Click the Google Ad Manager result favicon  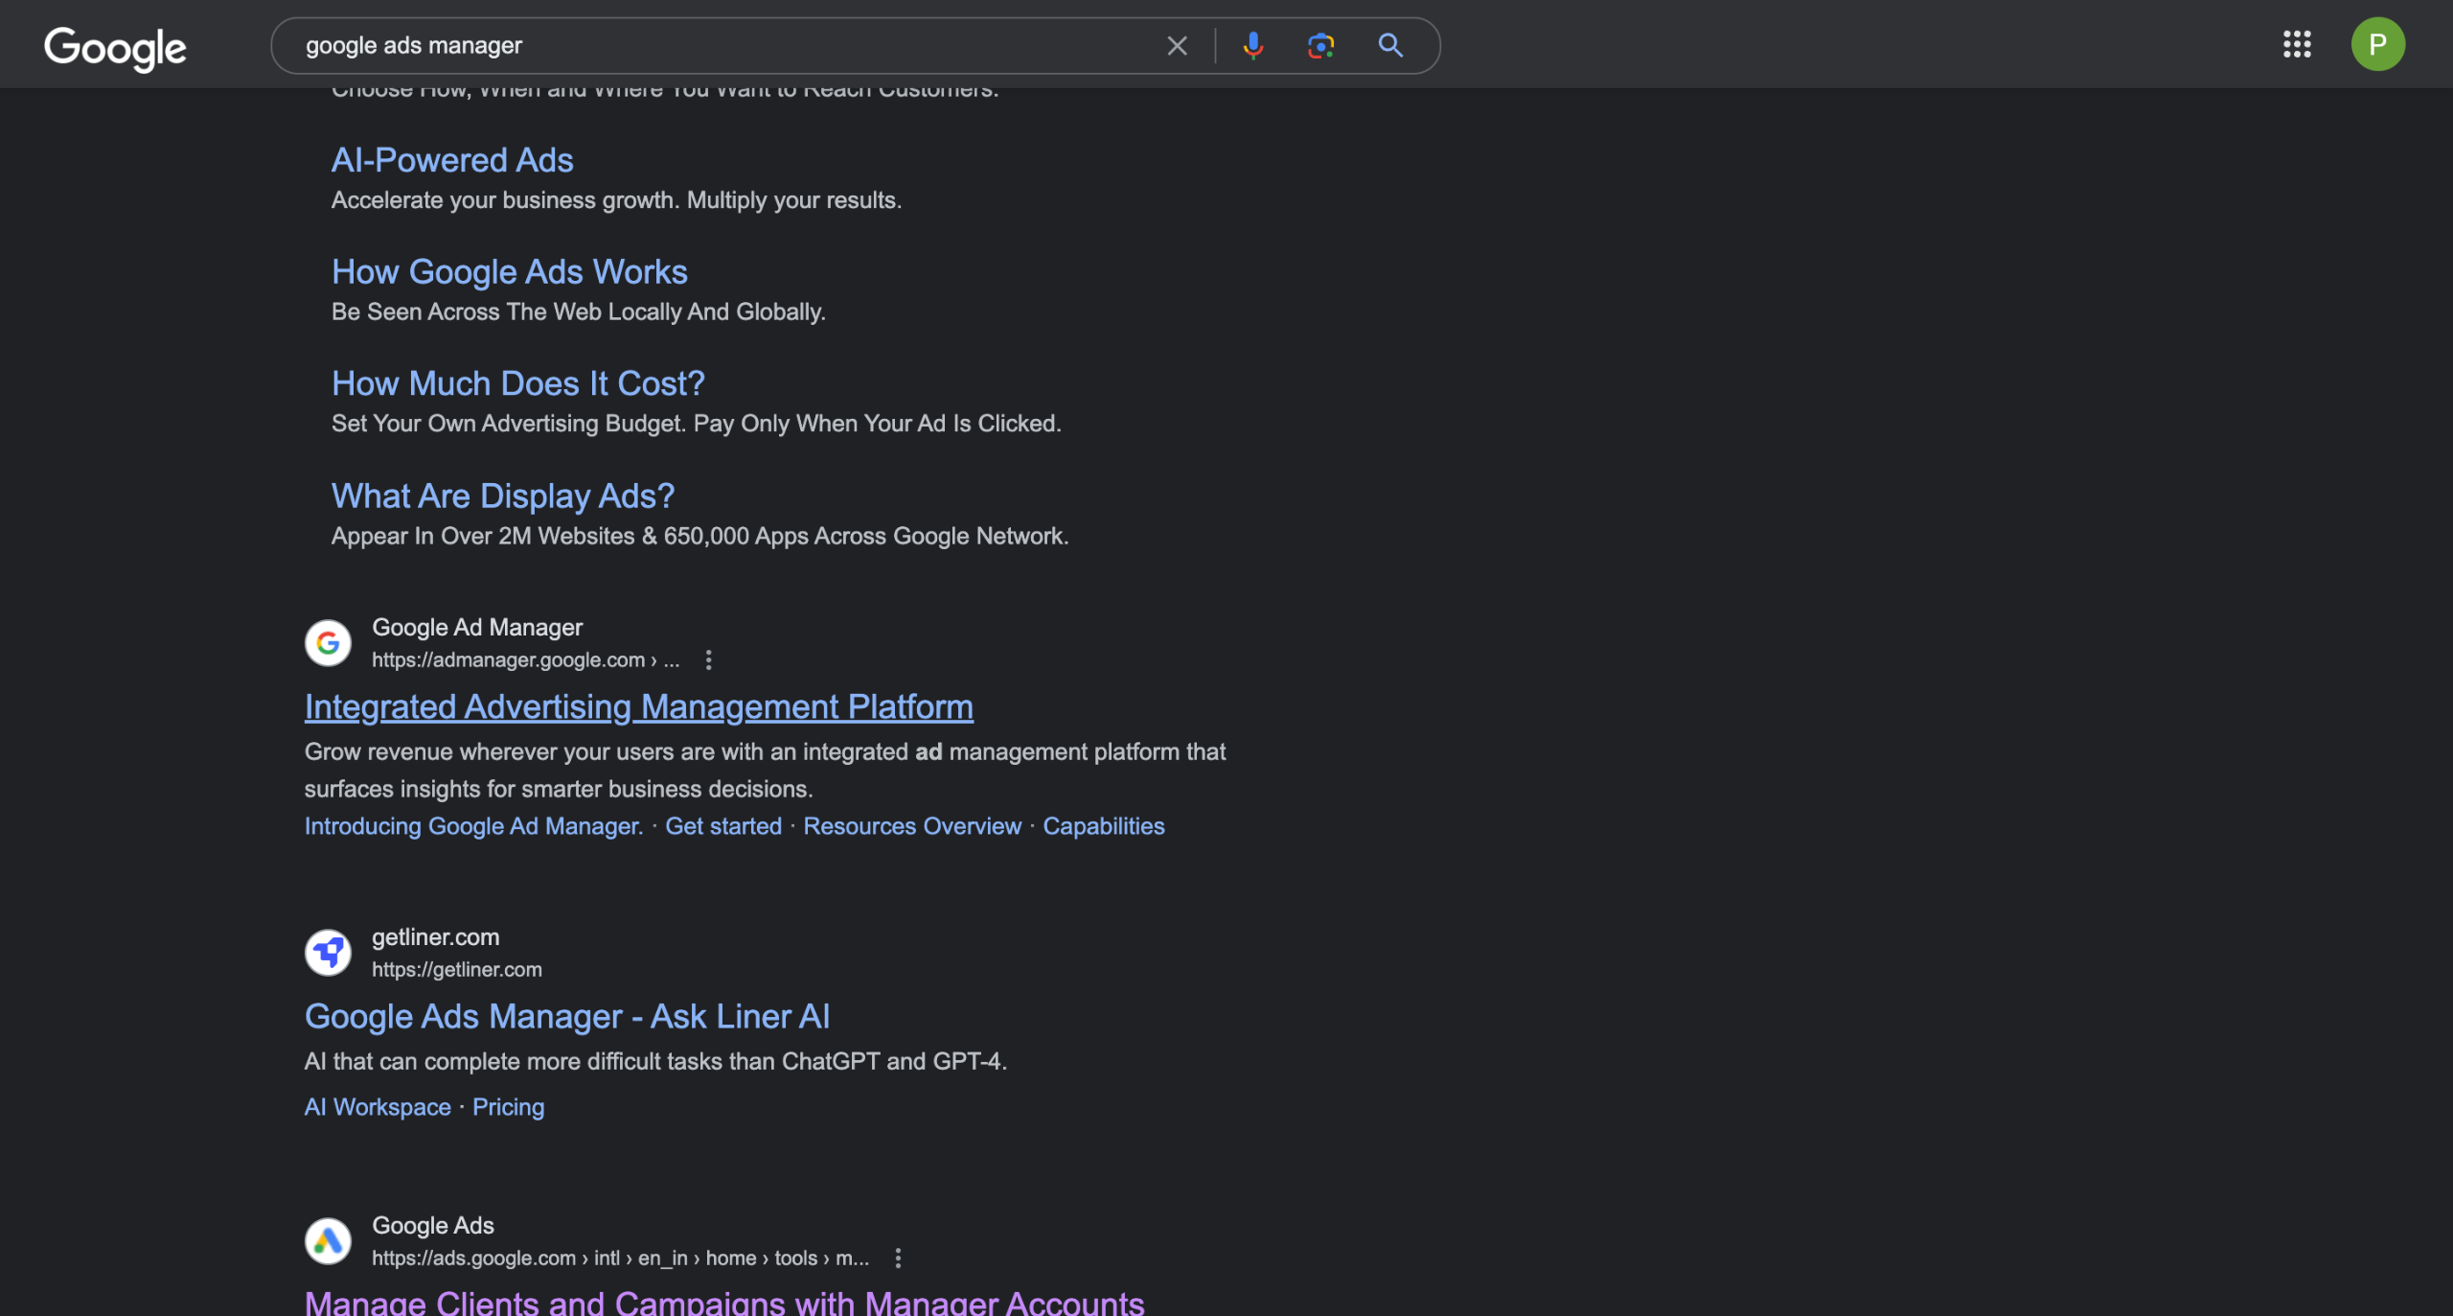pyautogui.click(x=328, y=642)
